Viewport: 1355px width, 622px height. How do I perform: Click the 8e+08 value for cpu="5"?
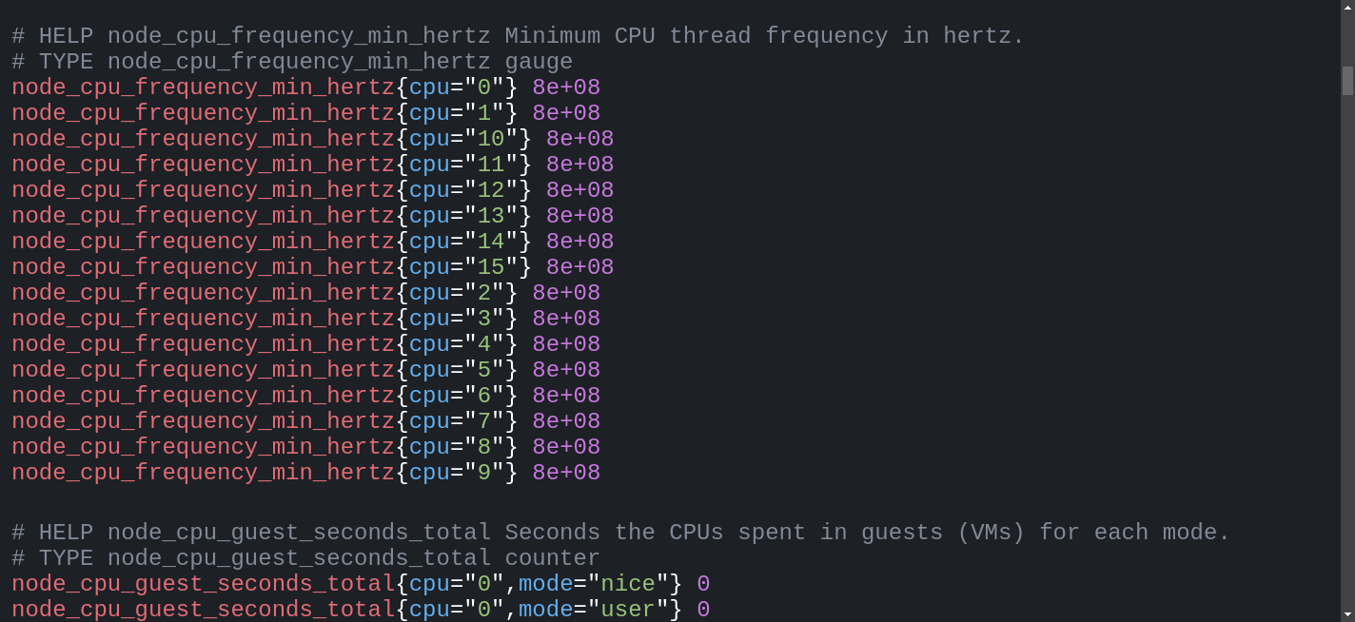566,370
